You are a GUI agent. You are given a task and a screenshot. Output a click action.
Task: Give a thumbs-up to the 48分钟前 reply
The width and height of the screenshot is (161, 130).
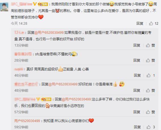point(151,90)
